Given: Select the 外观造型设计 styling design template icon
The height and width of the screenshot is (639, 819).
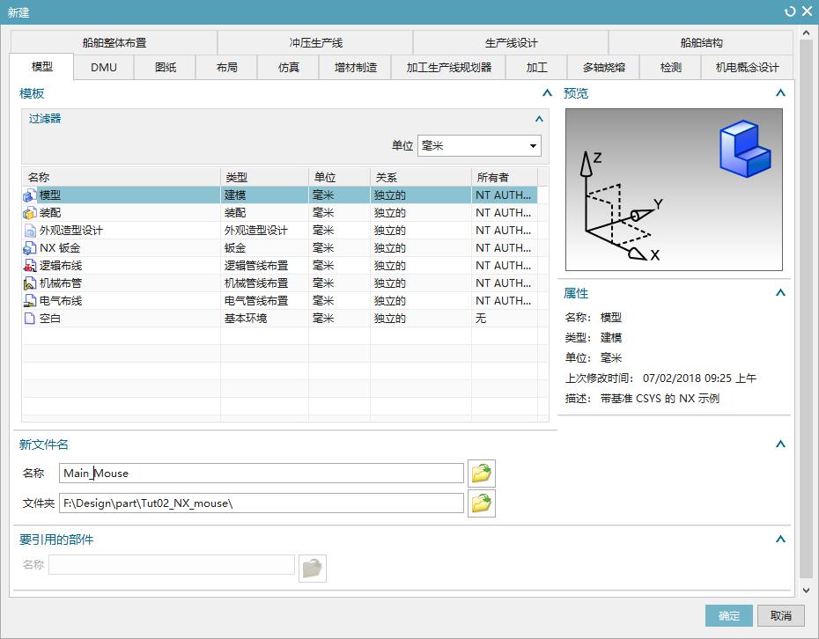Looking at the screenshot, I should click(x=28, y=230).
